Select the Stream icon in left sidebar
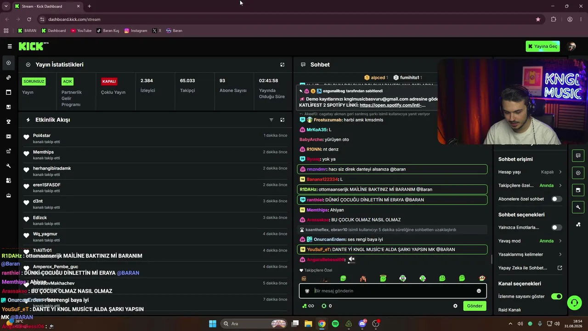588x331 pixels. [8, 63]
